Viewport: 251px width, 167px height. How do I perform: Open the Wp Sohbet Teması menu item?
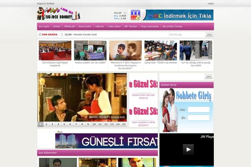point(172,26)
